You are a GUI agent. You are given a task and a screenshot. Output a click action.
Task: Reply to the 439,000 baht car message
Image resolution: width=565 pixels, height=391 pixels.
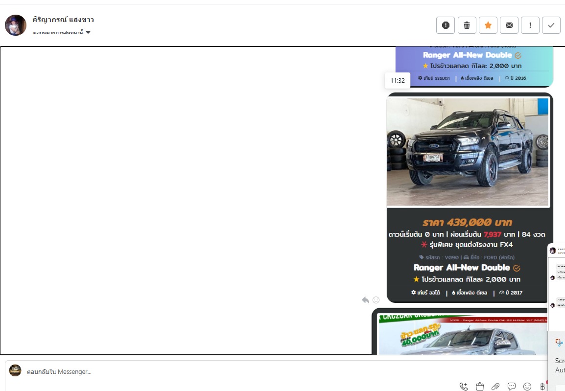click(365, 300)
